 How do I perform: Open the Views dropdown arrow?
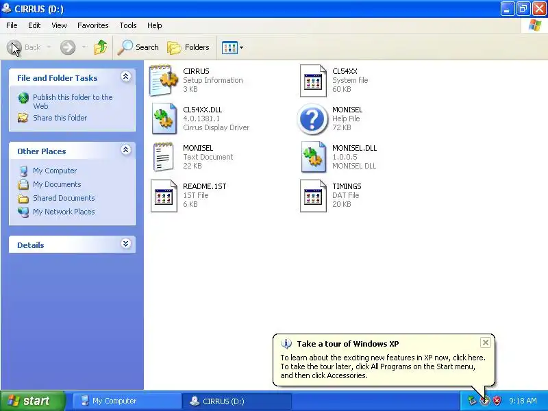click(242, 47)
